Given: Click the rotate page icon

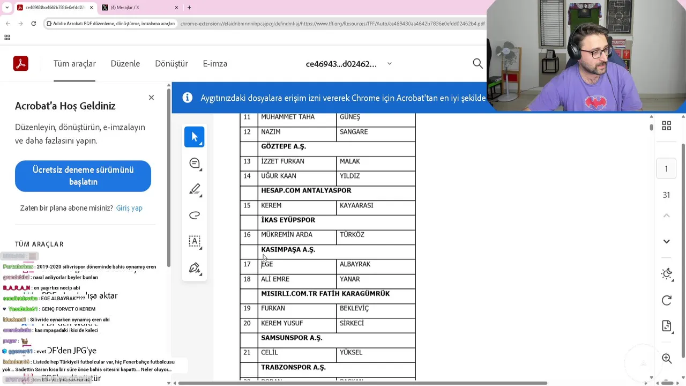Looking at the screenshot, I should coord(666,300).
